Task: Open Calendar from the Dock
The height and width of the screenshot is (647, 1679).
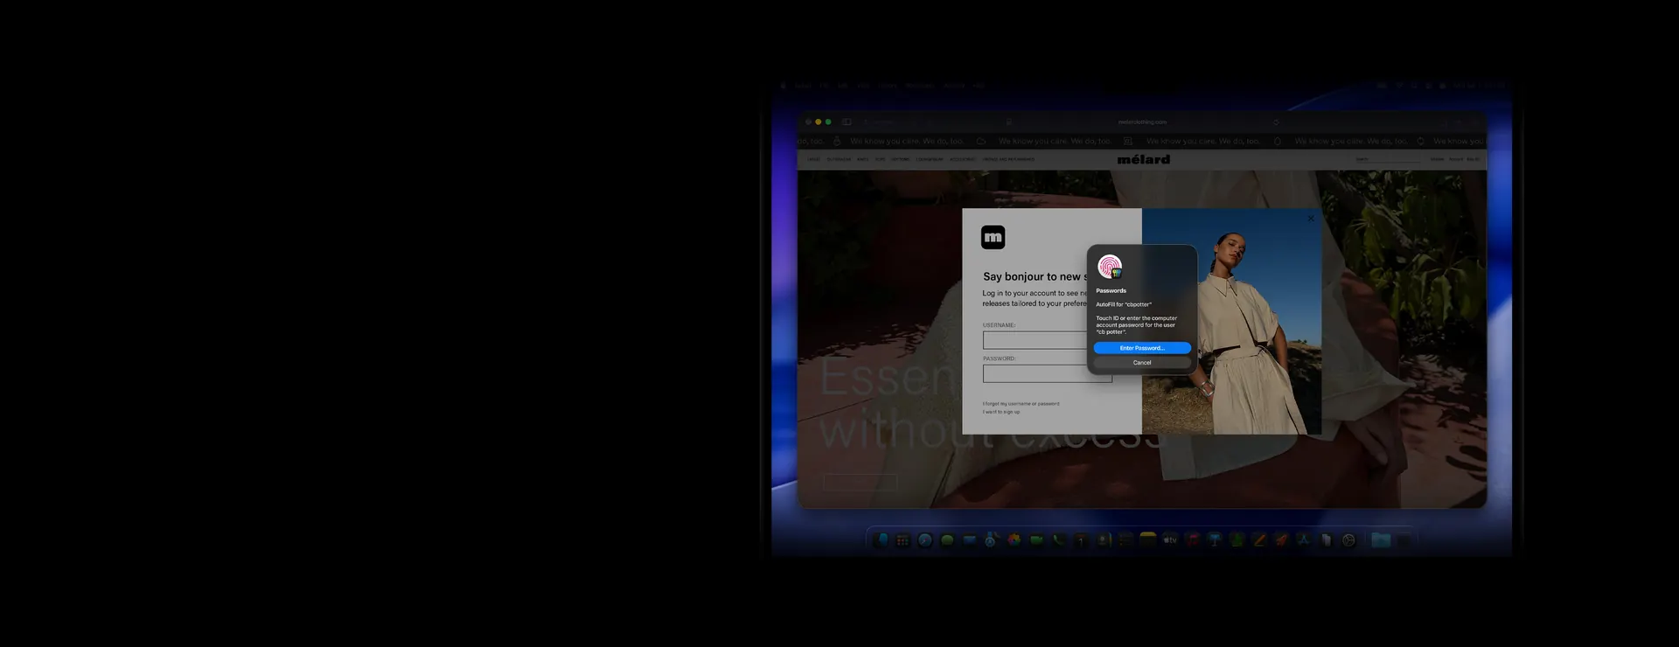Action: [1081, 539]
